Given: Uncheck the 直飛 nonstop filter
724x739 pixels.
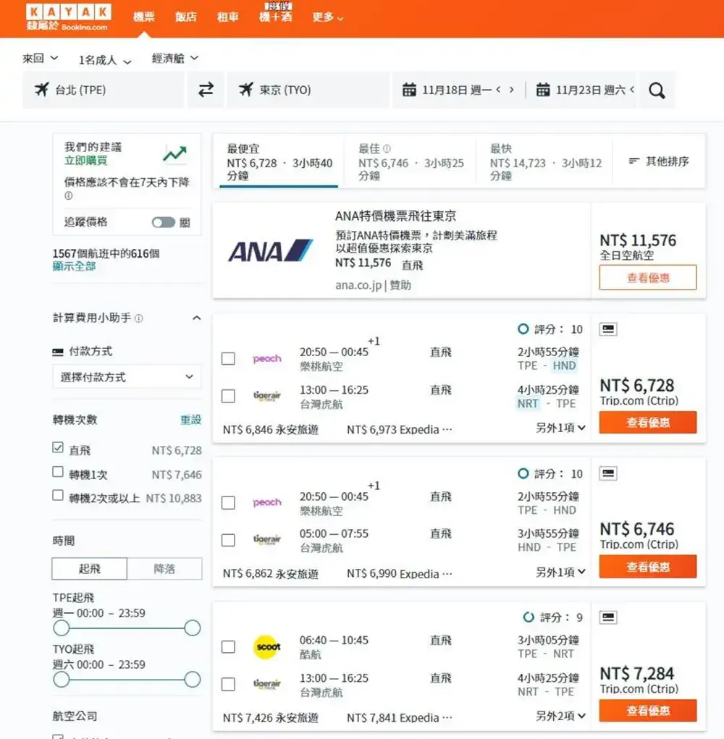Looking at the screenshot, I should (x=58, y=448).
